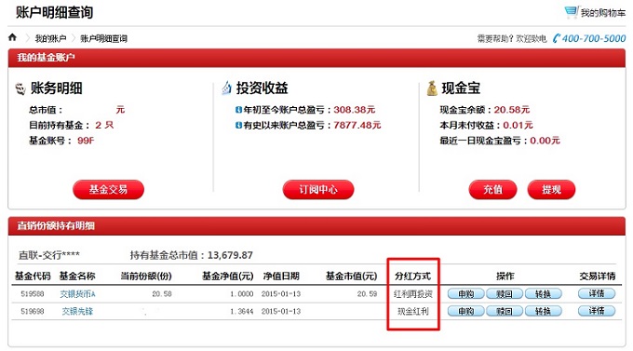Click the 投资收益 section icon
Image resolution: width=633 pixels, height=351 pixels.
(x=227, y=88)
